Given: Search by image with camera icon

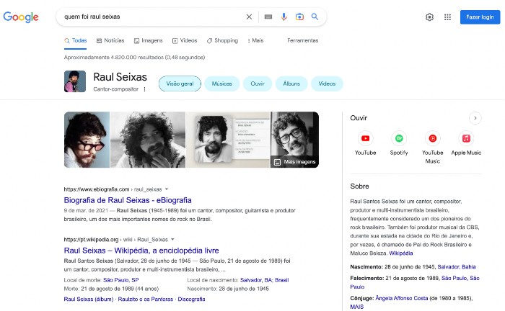Looking at the screenshot, I should pyautogui.click(x=299, y=17).
